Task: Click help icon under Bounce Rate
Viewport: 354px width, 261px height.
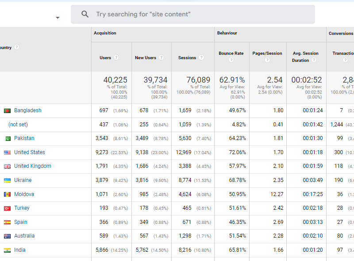Action: (x=231, y=60)
